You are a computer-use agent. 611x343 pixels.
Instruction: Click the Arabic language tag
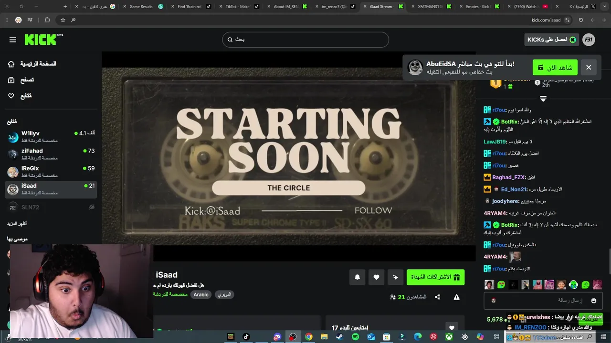201,295
